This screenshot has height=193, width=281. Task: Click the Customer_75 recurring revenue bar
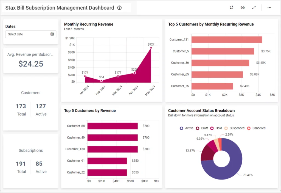click(212, 86)
